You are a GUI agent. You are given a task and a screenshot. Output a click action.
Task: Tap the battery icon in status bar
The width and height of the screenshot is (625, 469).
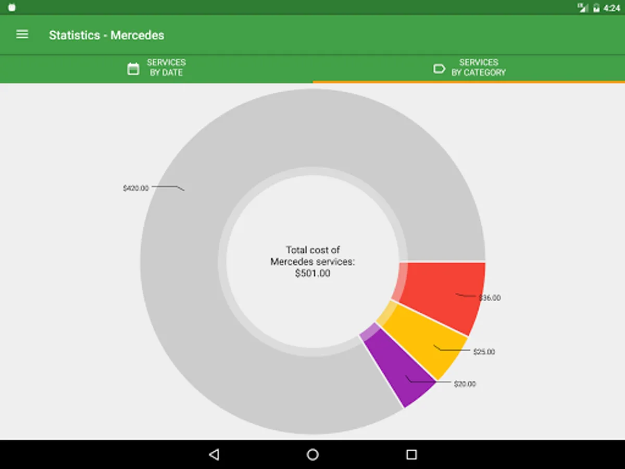point(596,8)
